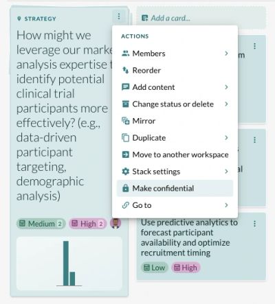Click Add a card field
275x304 pixels.
(201, 18)
